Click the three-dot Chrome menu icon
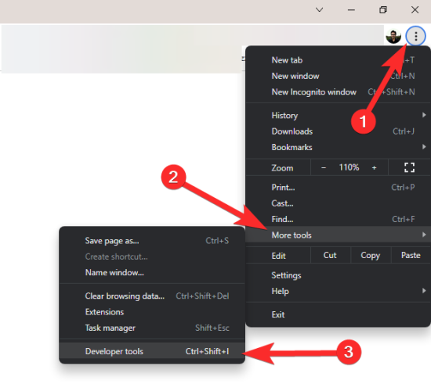This screenshot has height=384, width=431. pyautogui.click(x=415, y=36)
